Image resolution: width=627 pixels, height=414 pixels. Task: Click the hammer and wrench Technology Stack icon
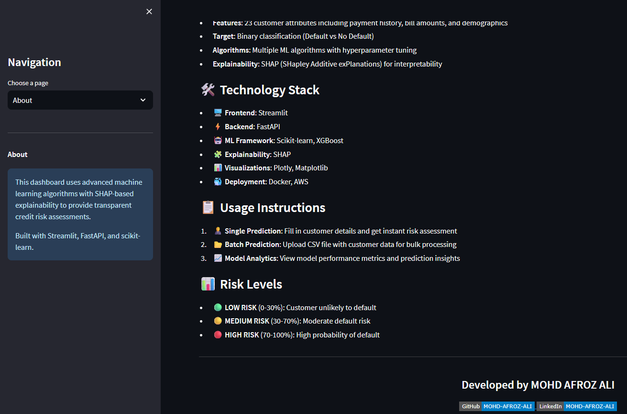click(208, 90)
